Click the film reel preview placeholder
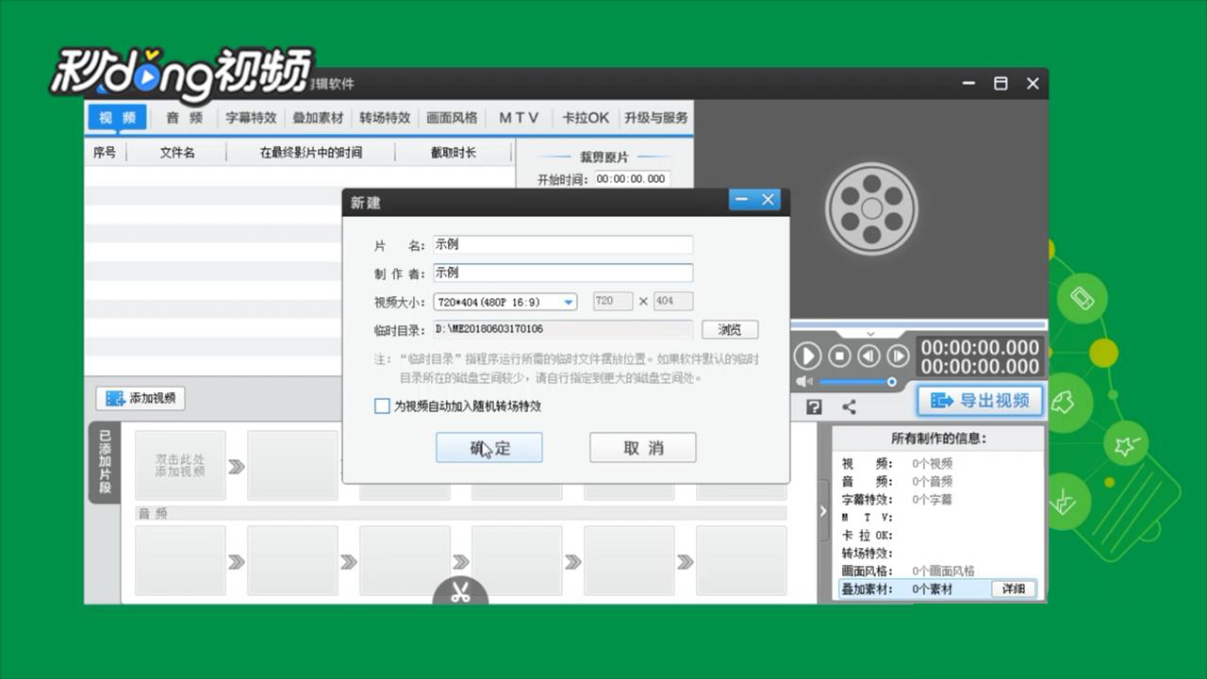The height and width of the screenshot is (679, 1207). 871,208
